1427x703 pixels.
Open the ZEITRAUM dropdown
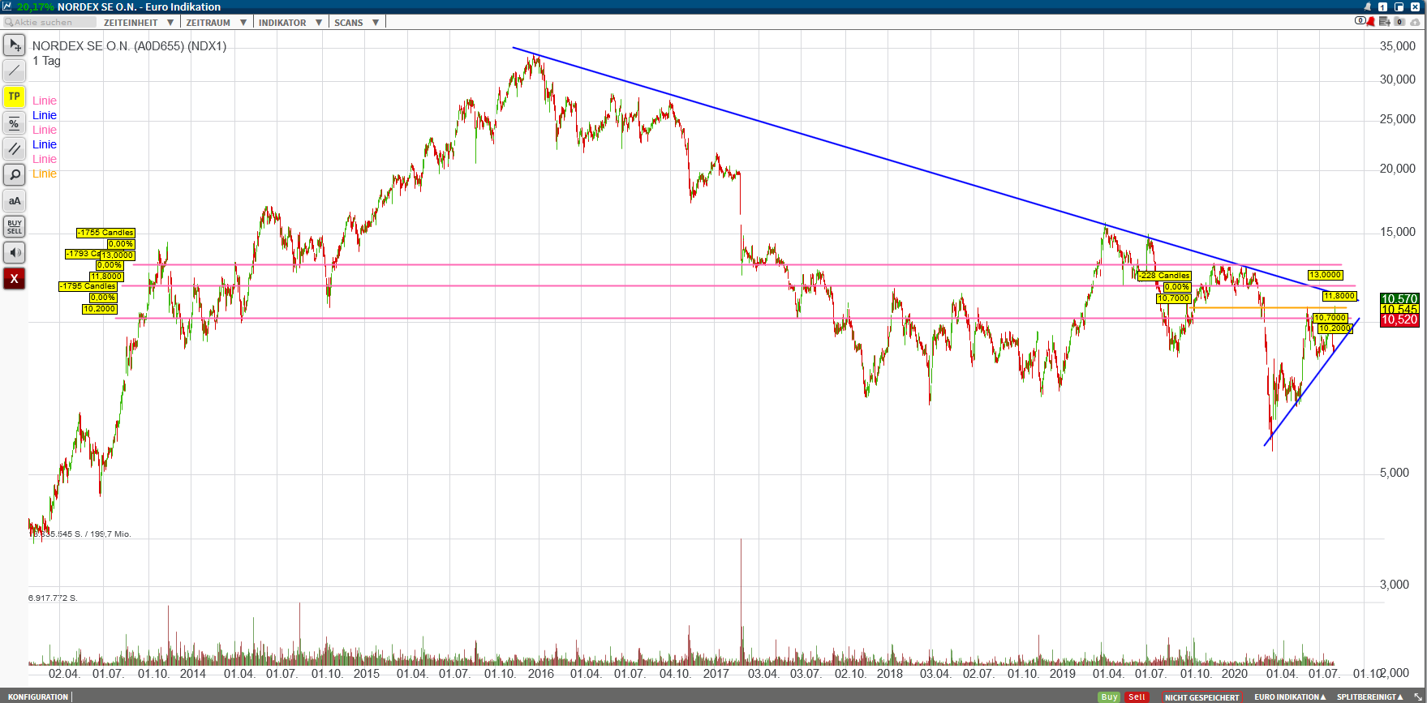pos(216,23)
